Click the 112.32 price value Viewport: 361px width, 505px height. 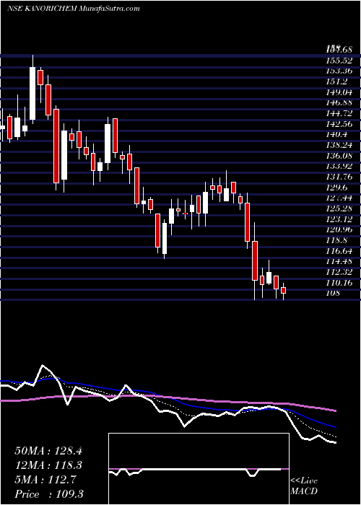click(339, 272)
